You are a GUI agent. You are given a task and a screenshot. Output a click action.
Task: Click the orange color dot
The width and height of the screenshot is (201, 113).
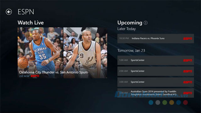coord(172,103)
